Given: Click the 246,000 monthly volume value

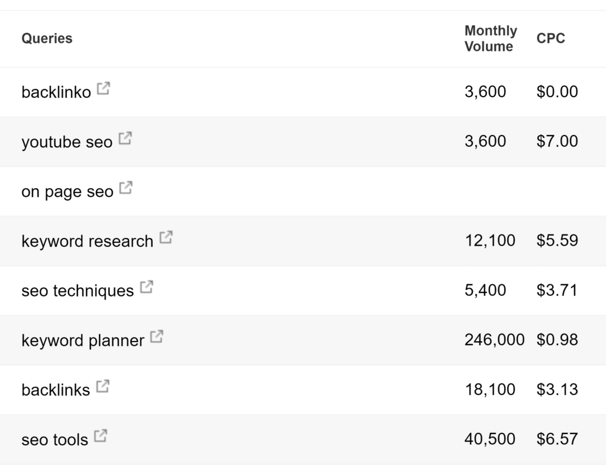Looking at the screenshot, I should pyautogui.click(x=494, y=340).
